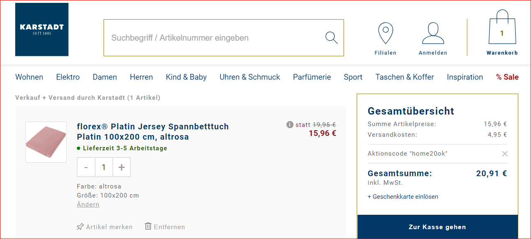Go to the % Sale section

[507, 77]
